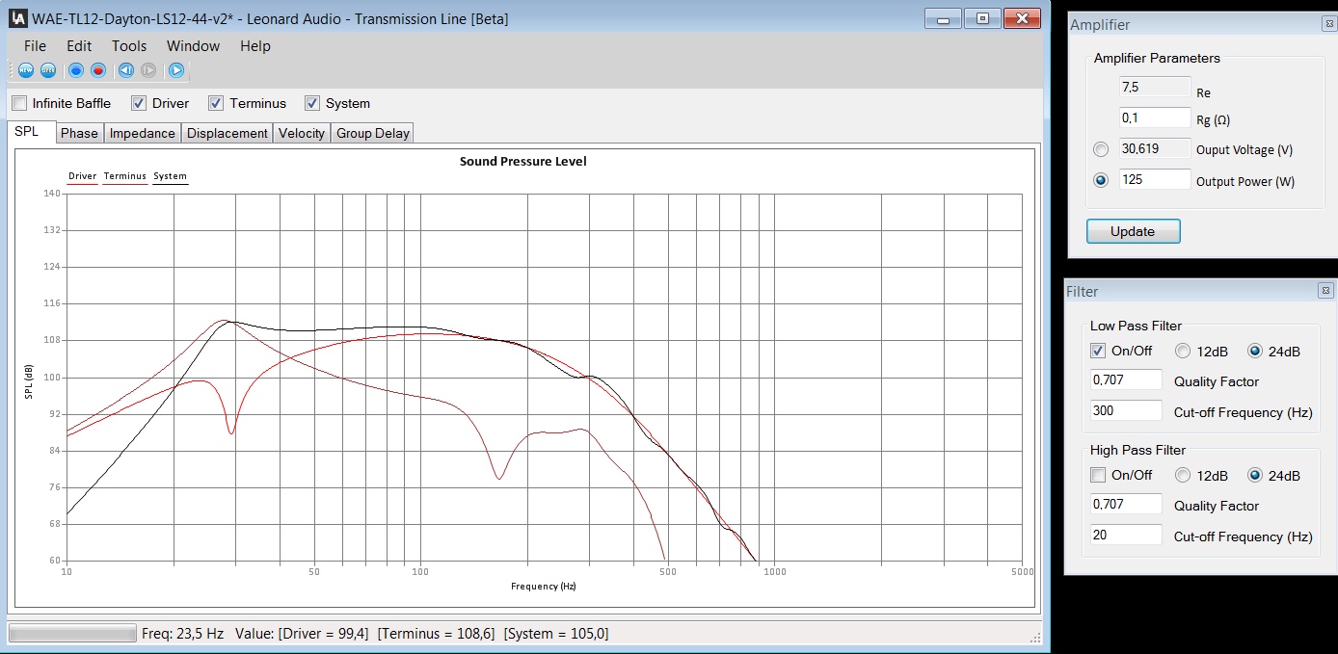This screenshot has height=654, width=1338.
Task: Switch to the Phase tab
Action: pyautogui.click(x=79, y=133)
